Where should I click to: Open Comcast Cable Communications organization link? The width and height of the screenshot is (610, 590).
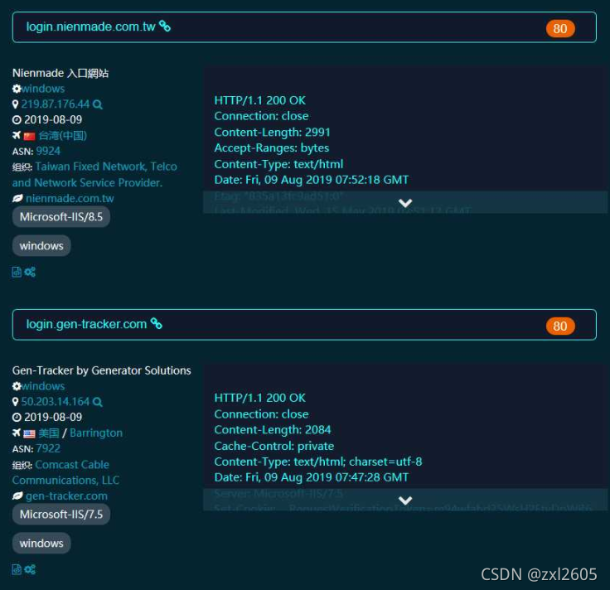click(65, 472)
